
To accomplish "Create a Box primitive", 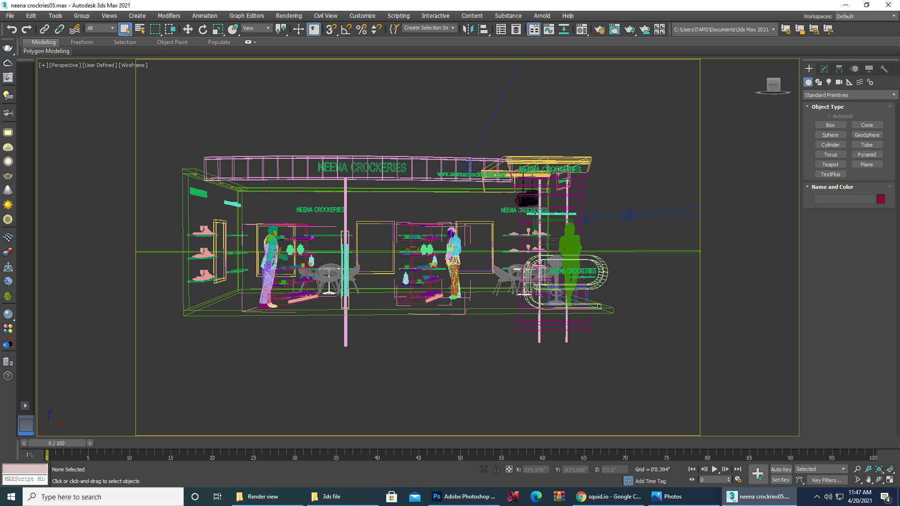I will click(x=830, y=125).
